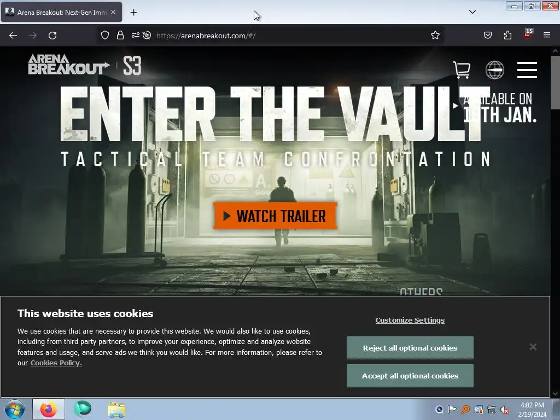Open the uBlock extension with badge 15
This screenshot has height=420, width=560.
(528, 34)
